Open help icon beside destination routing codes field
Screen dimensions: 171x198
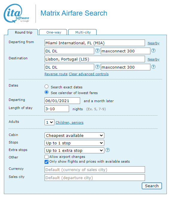click(97, 67)
